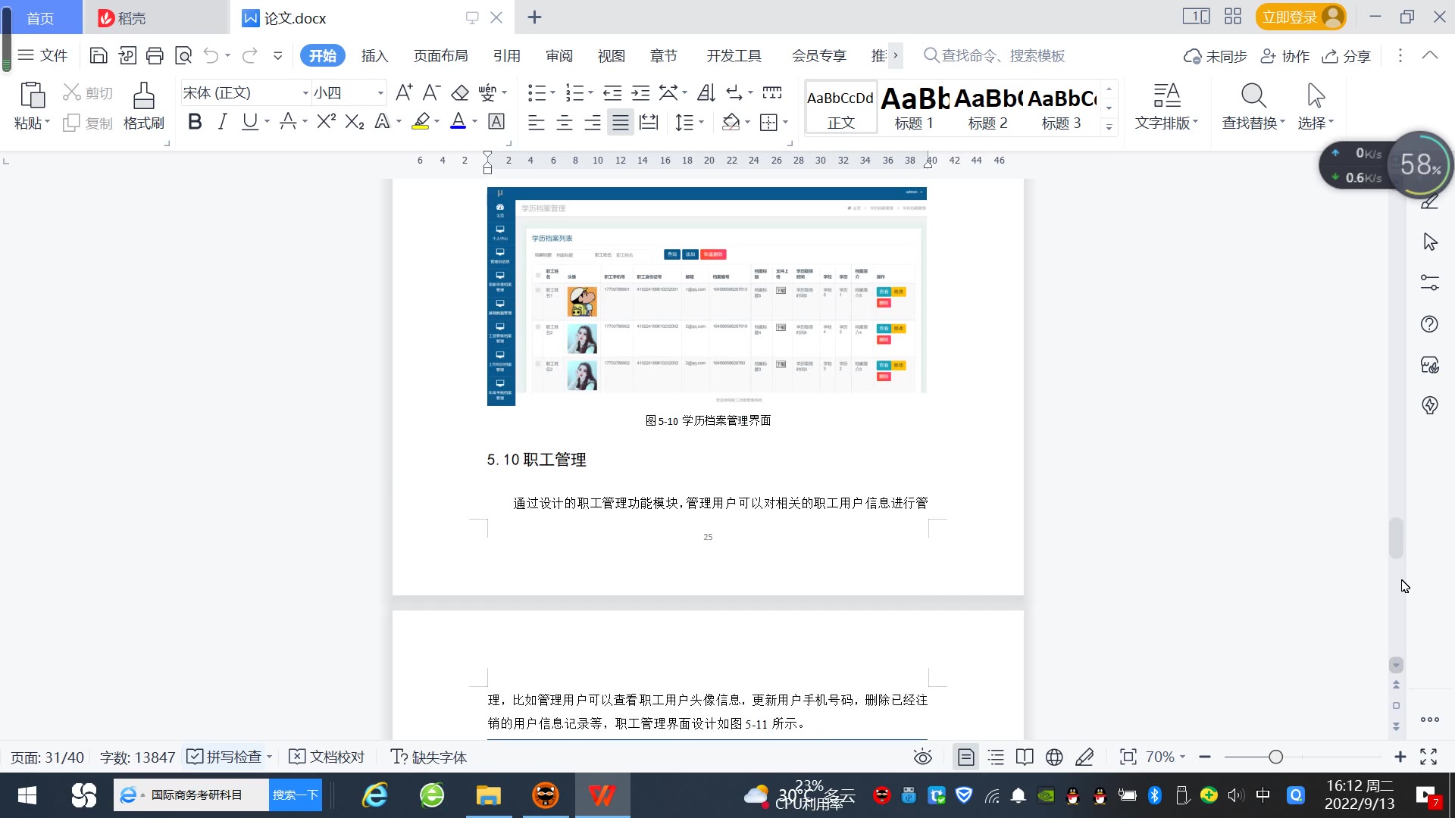
Task: Switch to reading layout view icon
Action: point(1025,757)
